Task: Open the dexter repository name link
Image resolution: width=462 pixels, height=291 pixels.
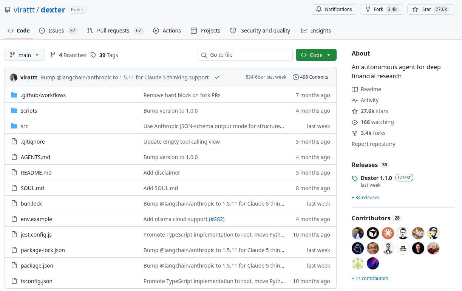Action: point(53,10)
